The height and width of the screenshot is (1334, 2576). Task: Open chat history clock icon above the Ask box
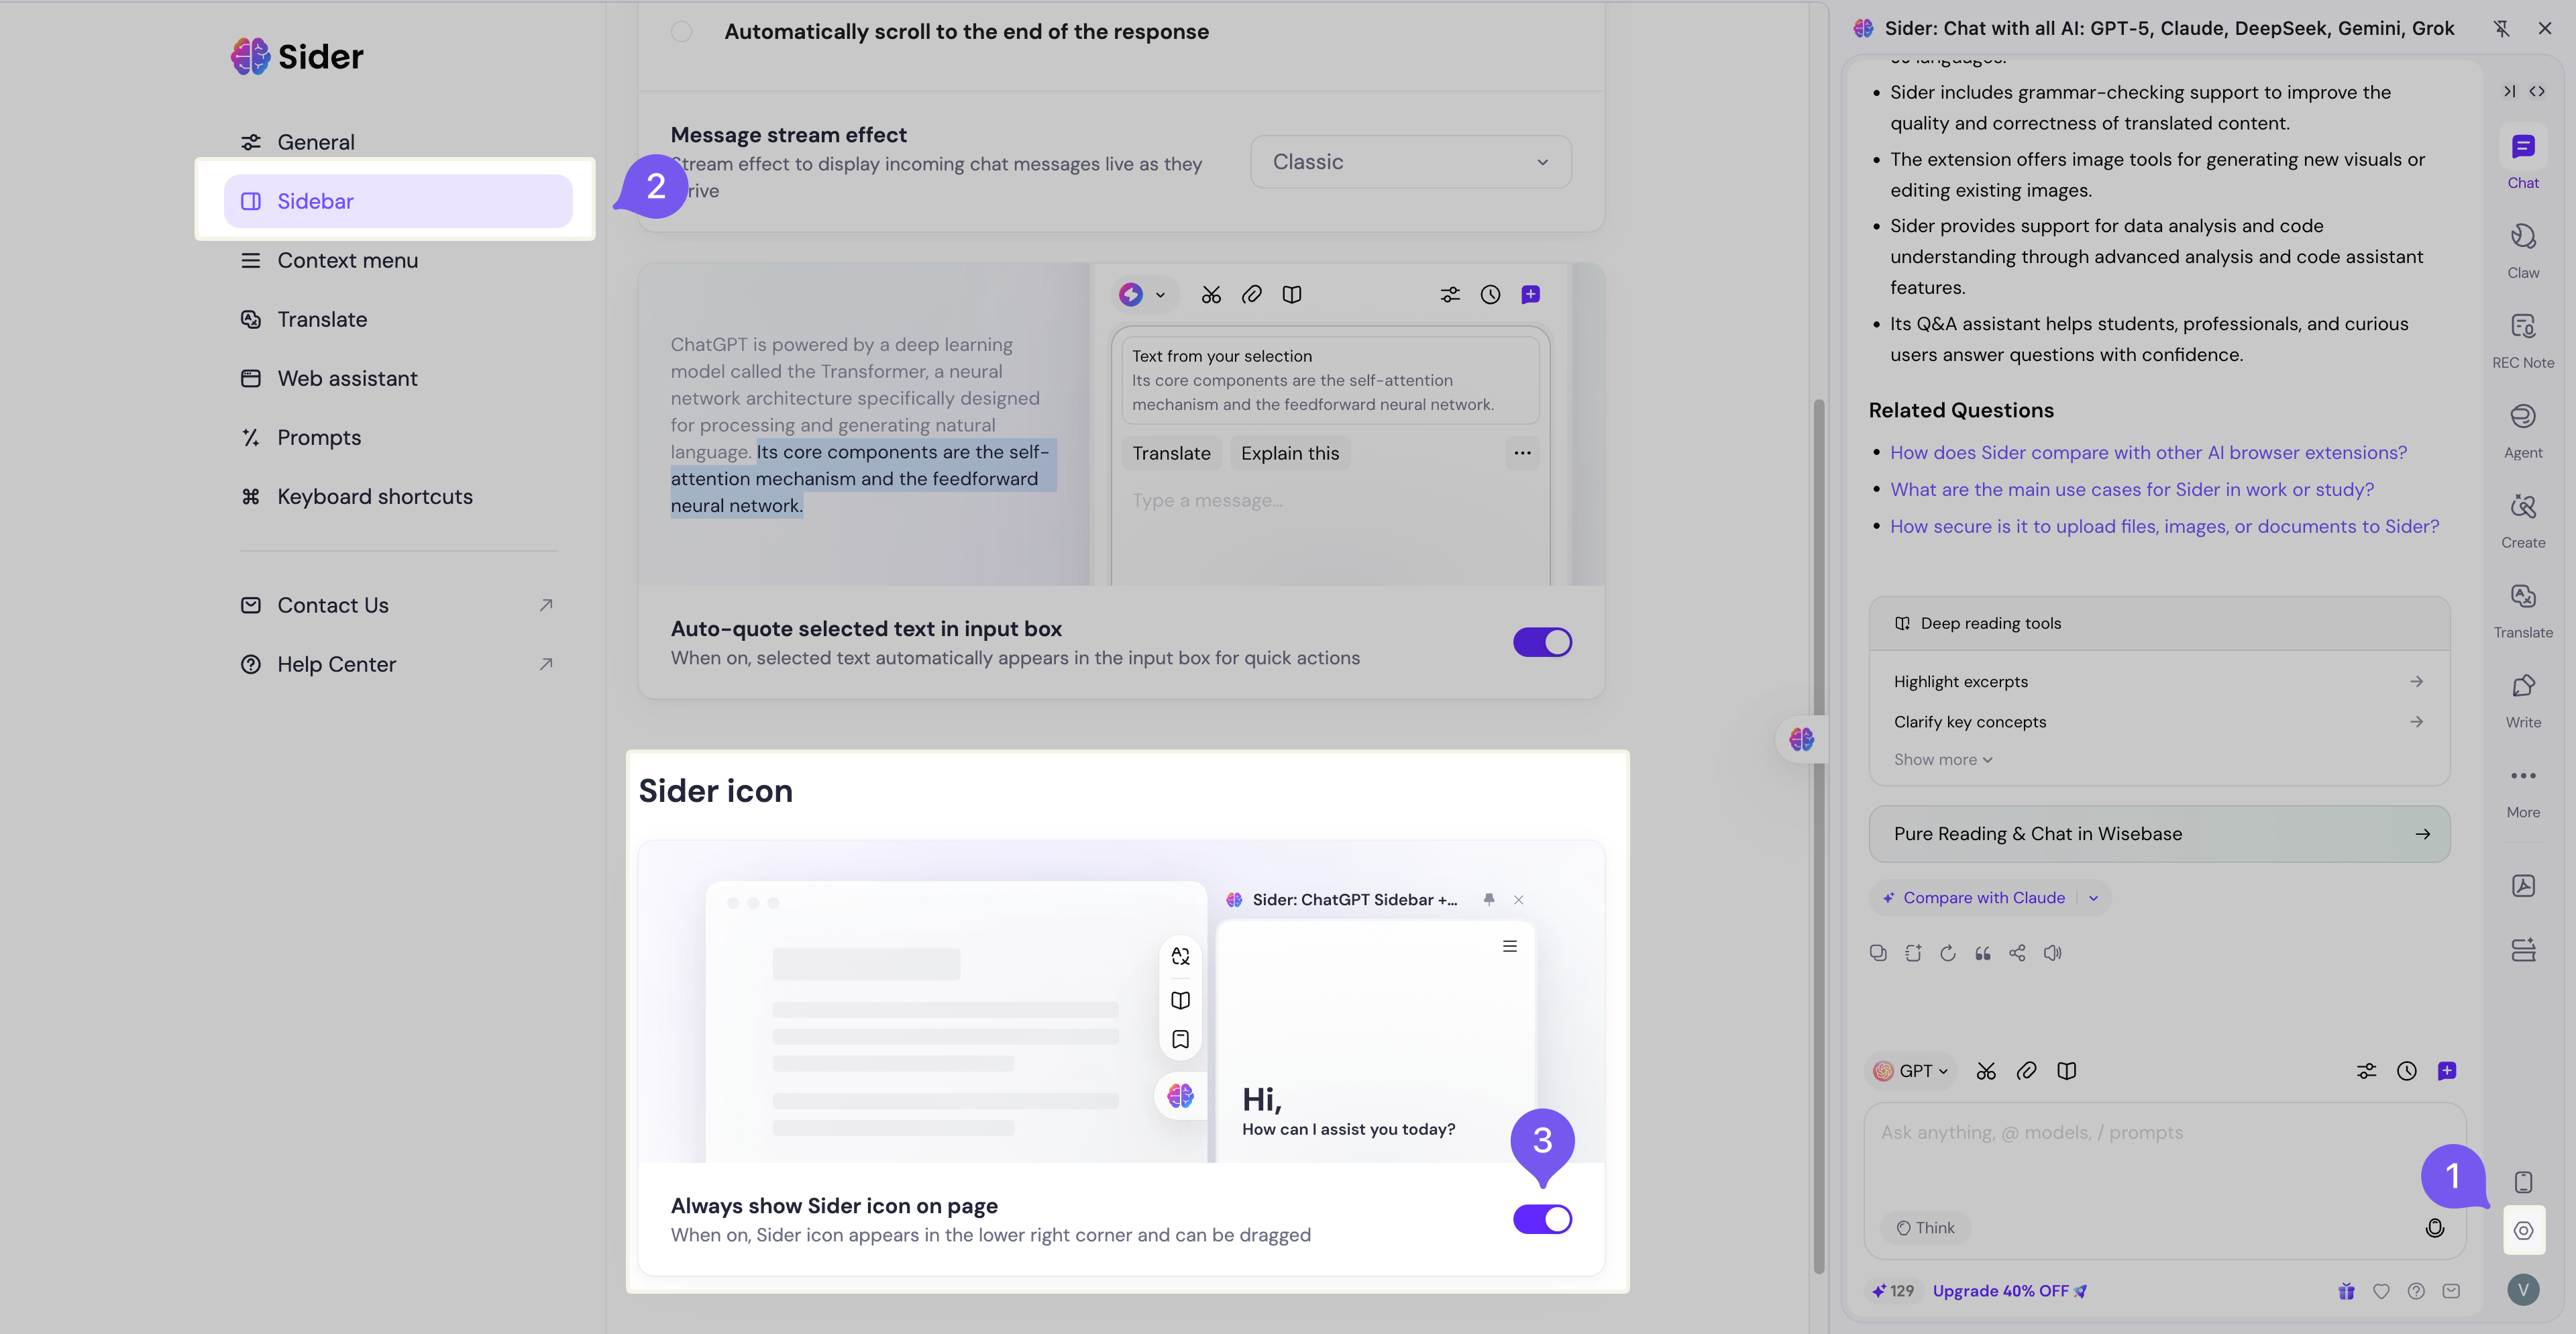click(x=2406, y=1071)
